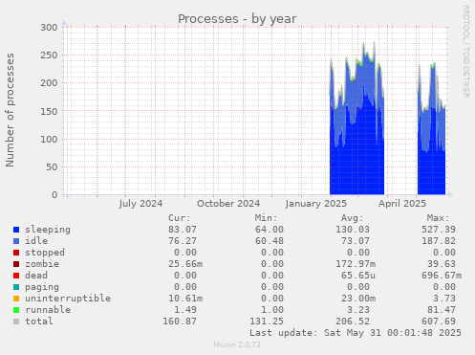Click the 'Max:' column header
The width and height of the screenshot is (475, 355).
point(439,218)
